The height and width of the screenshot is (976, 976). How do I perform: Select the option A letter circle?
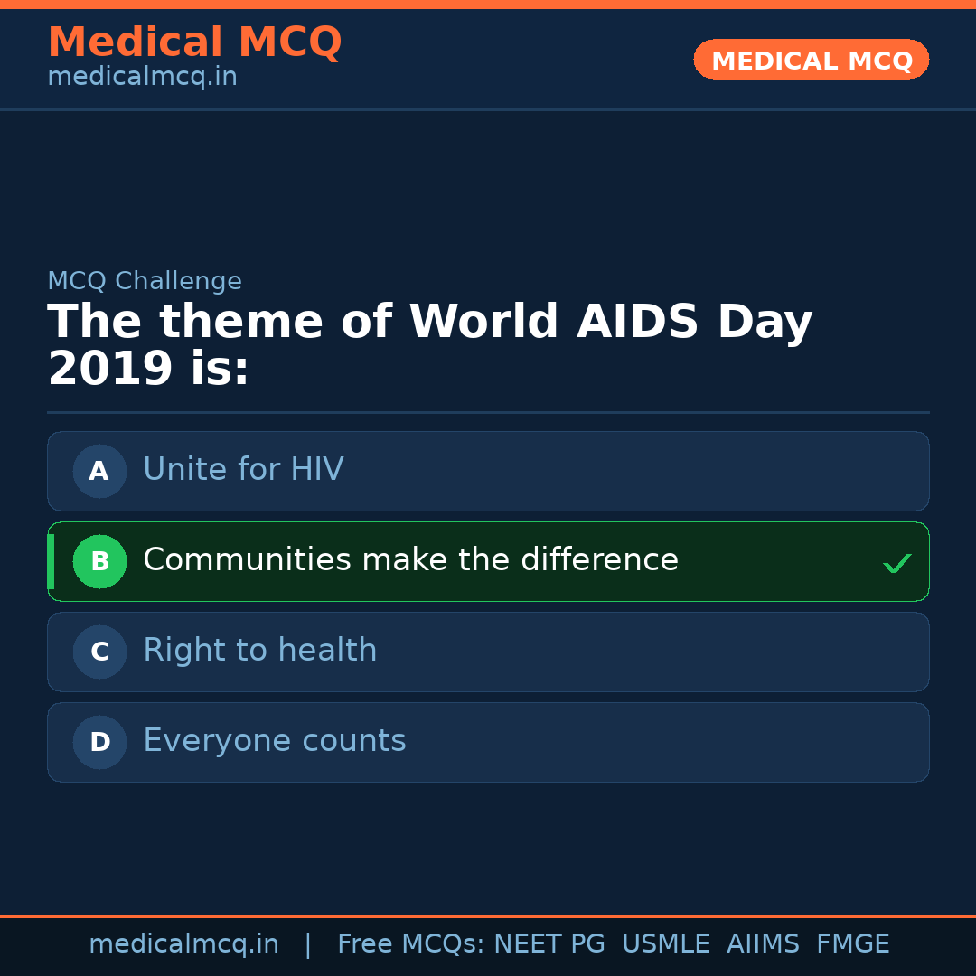pyautogui.click(x=99, y=471)
